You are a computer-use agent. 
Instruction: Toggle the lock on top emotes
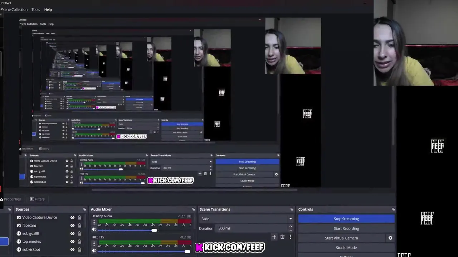coord(79,241)
